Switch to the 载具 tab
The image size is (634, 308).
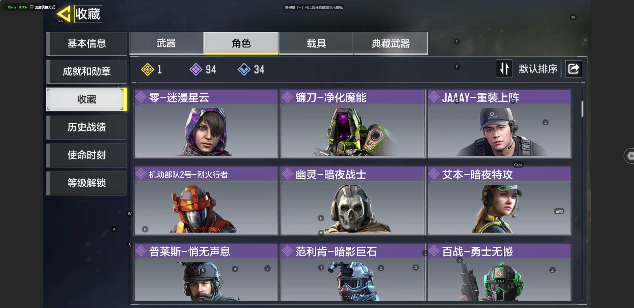[316, 43]
